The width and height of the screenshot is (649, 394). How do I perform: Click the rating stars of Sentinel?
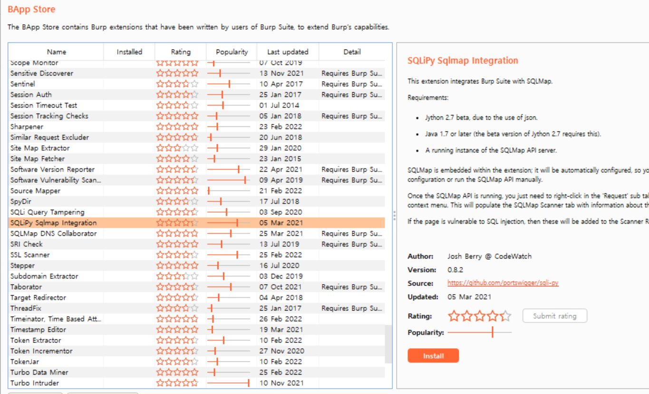point(177,84)
